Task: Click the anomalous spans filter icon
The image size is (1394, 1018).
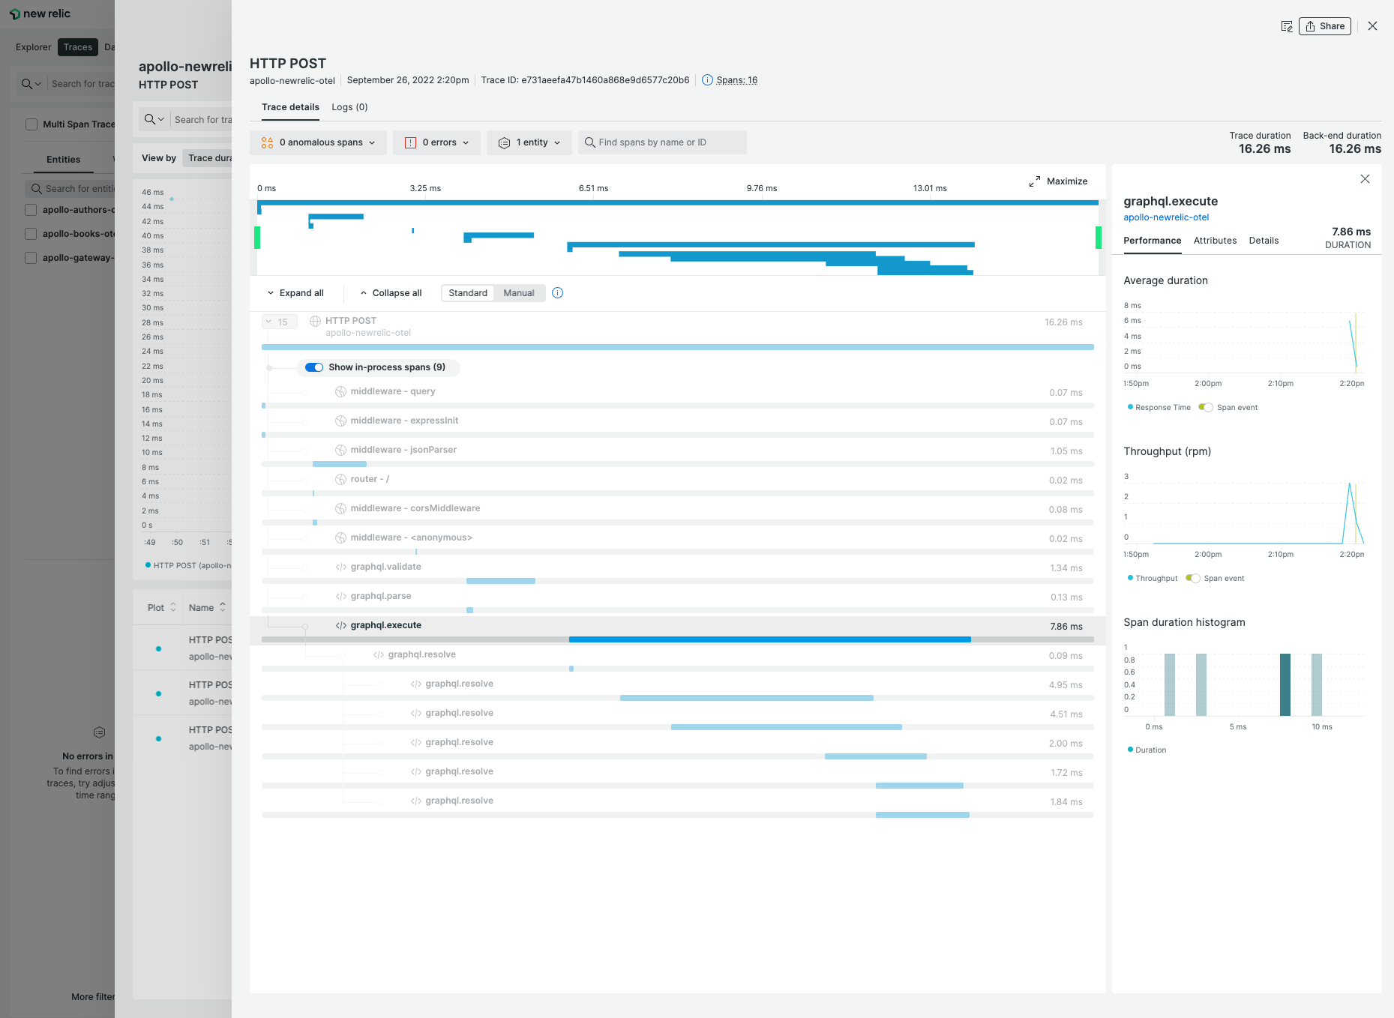Action: 268,142
